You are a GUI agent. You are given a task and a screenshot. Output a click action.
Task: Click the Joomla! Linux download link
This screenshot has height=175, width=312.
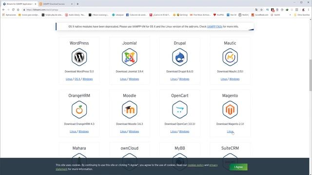(123, 79)
